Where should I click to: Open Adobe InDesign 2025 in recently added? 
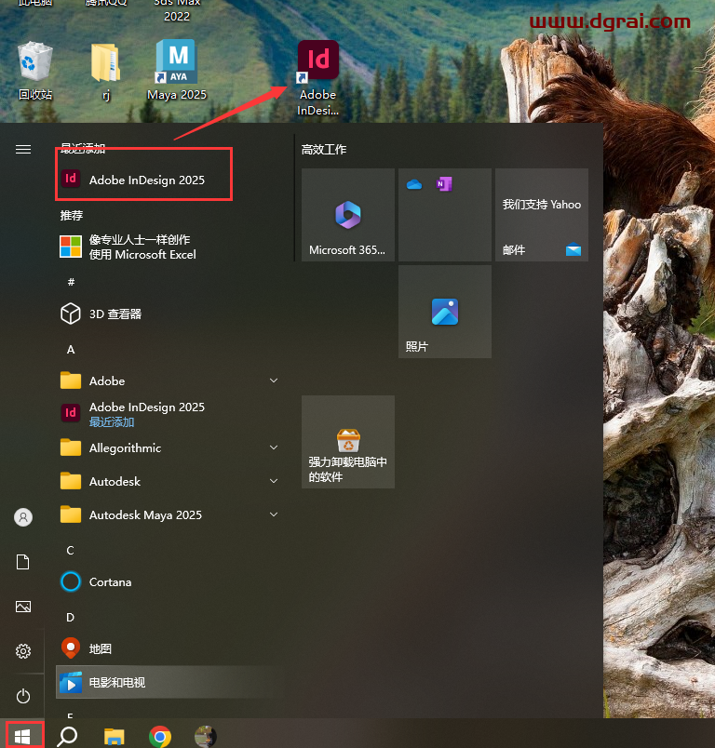(146, 180)
